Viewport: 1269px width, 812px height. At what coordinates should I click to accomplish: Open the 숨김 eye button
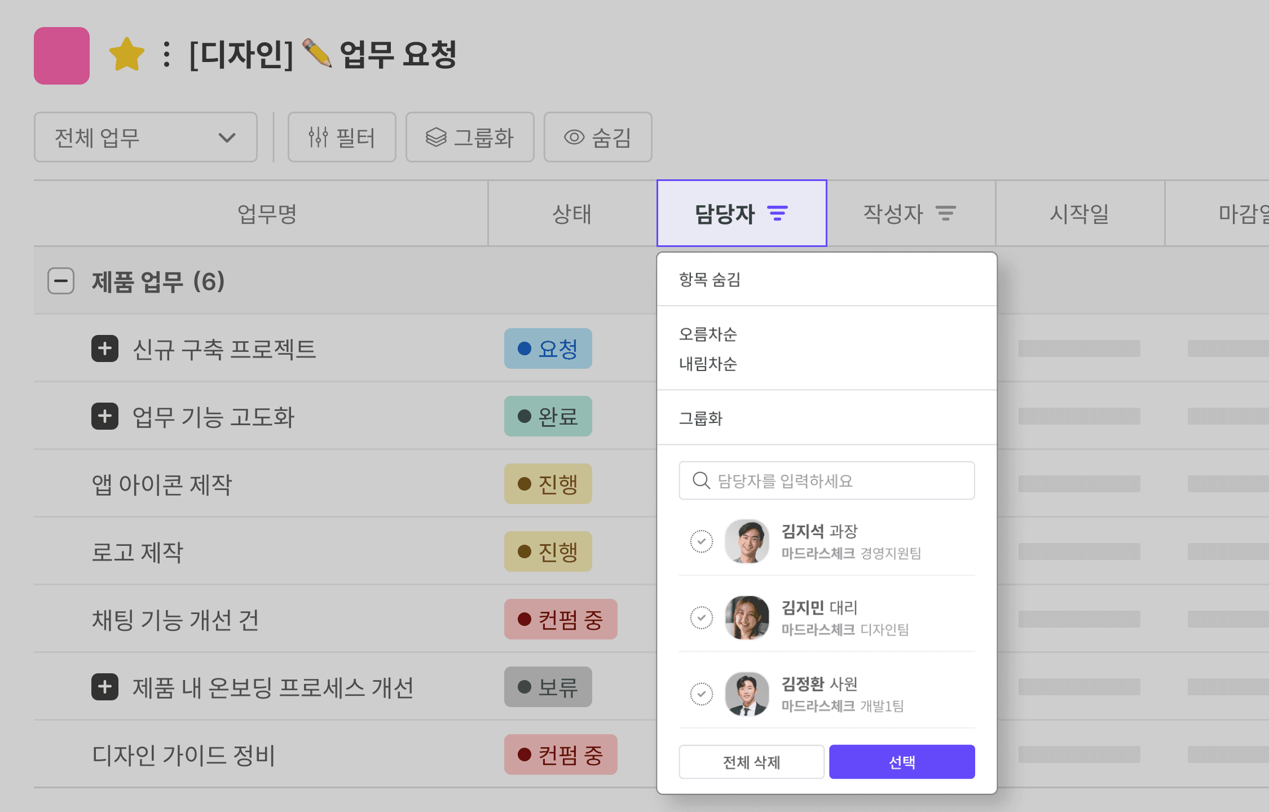pyautogui.click(x=597, y=137)
